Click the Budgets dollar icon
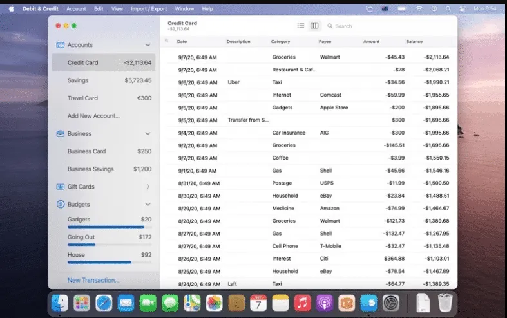The width and height of the screenshot is (507, 318). tap(60, 204)
